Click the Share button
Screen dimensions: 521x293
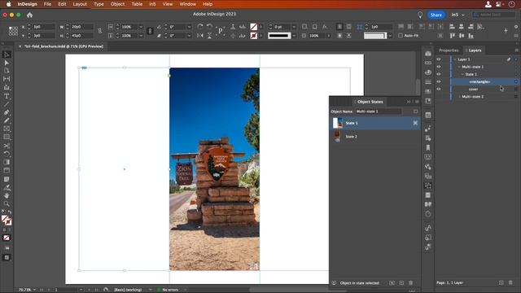pyautogui.click(x=436, y=15)
